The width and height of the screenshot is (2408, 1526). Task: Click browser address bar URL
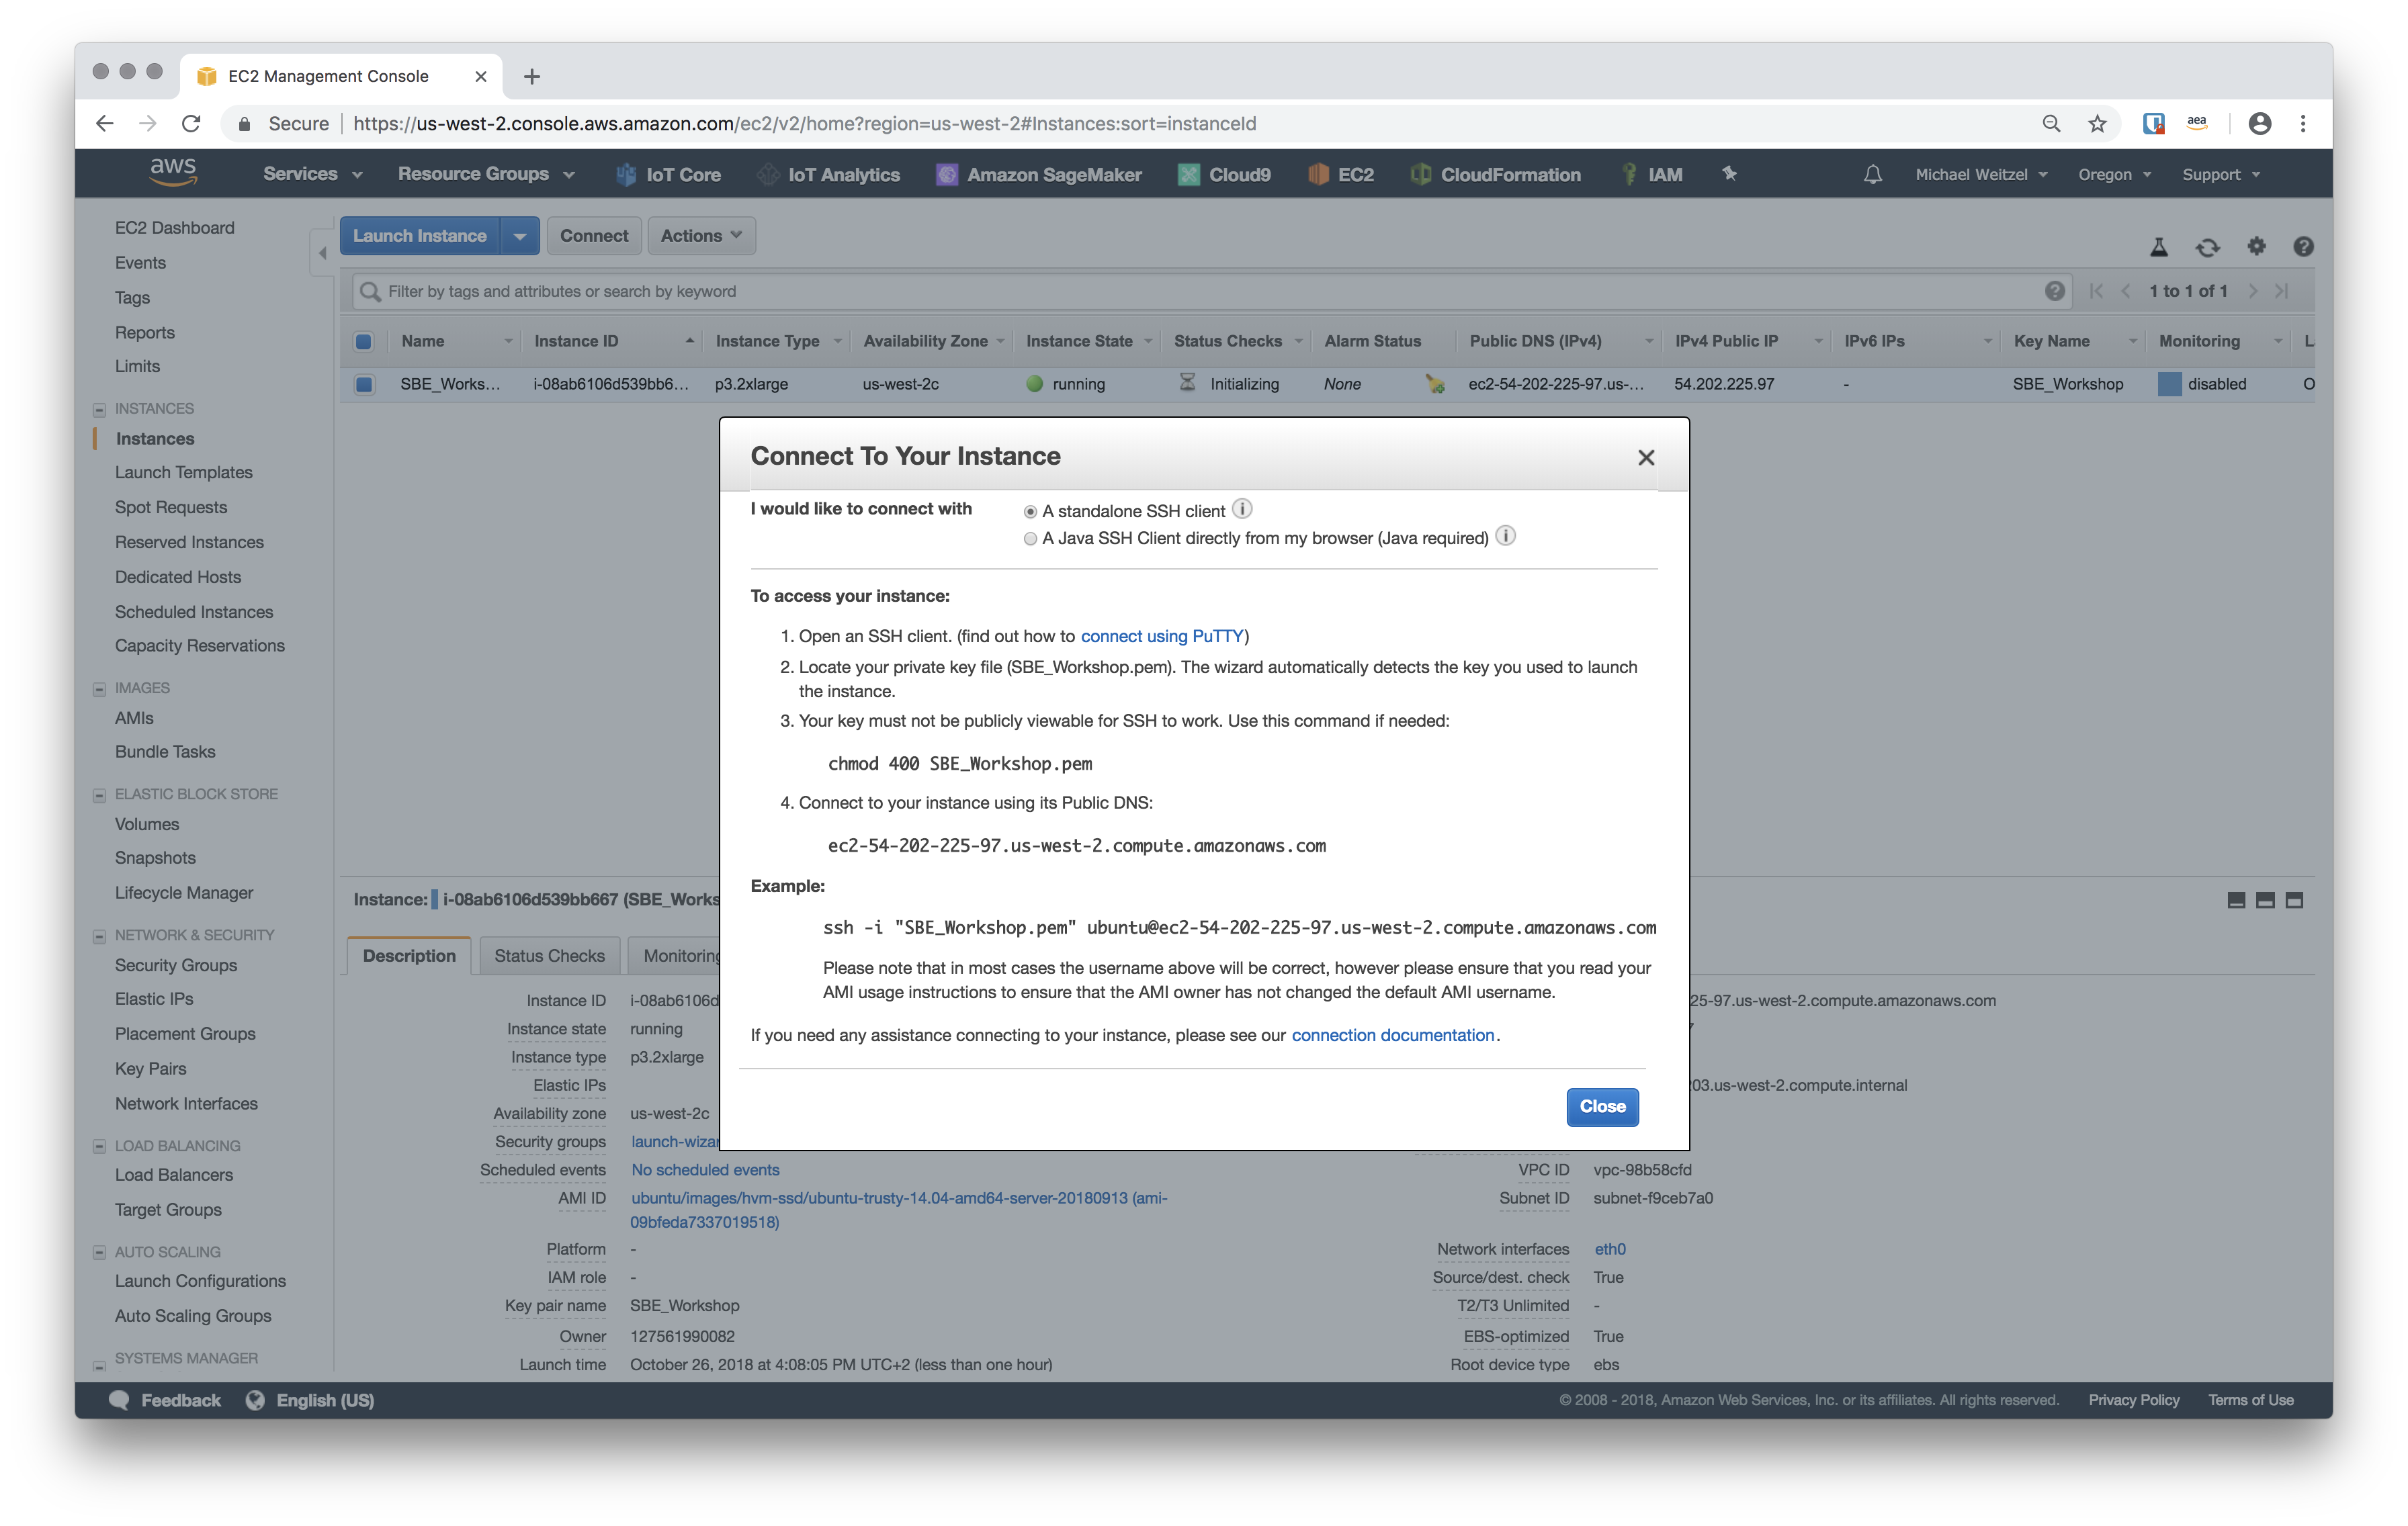pos(805,124)
